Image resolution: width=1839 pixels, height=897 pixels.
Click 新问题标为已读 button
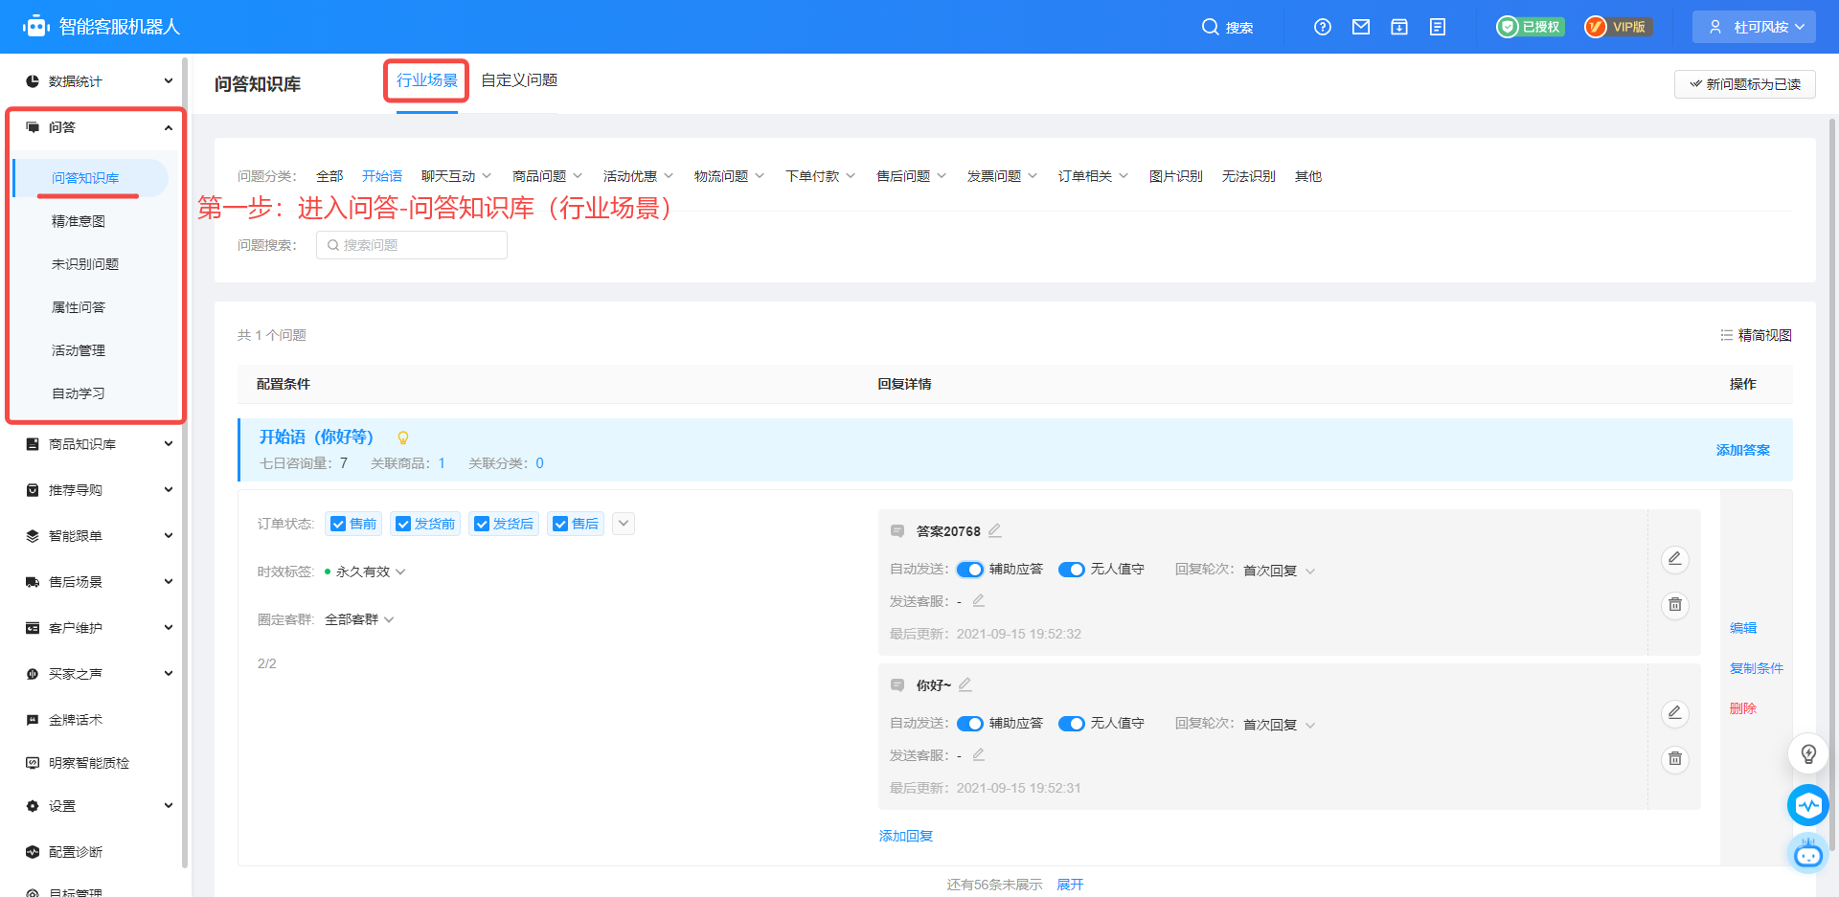[1745, 84]
